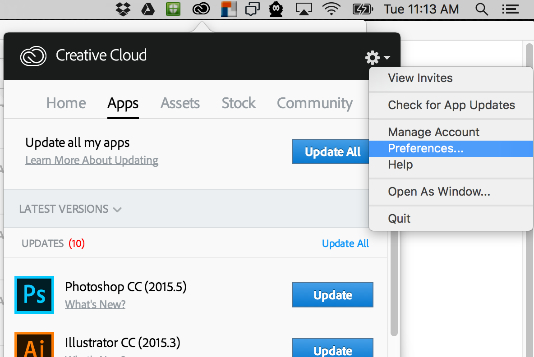Update Photoshop CC (2015.5)
This screenshot has width=534, height=357.
point(333,295)
